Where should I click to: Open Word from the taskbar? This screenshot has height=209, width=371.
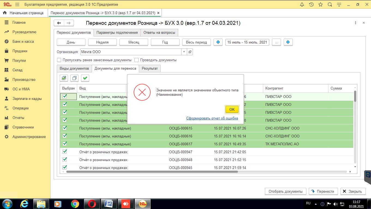pyautogui.click(x=109, y=204)
